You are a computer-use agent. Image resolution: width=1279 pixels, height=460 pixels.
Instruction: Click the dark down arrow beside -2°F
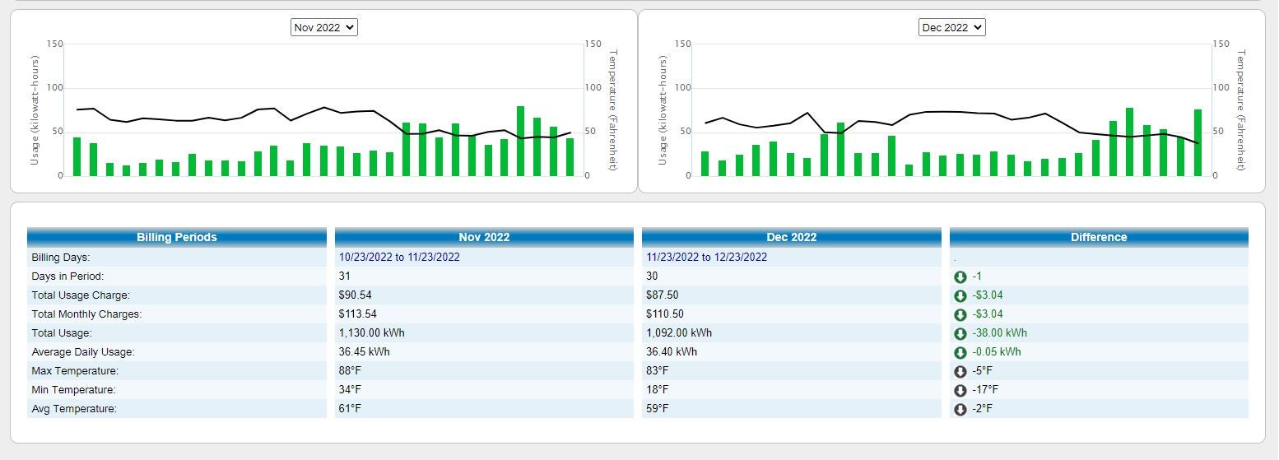[x=960, y=409]
